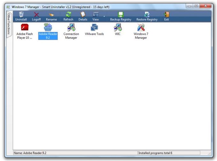217x161 pixels.
Task: Click the Logoff red X icon
Action: [36, 15]
